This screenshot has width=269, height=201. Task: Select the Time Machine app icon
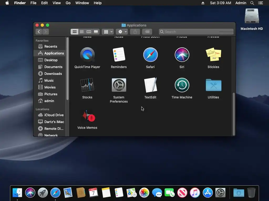click(x=182, y=85)
